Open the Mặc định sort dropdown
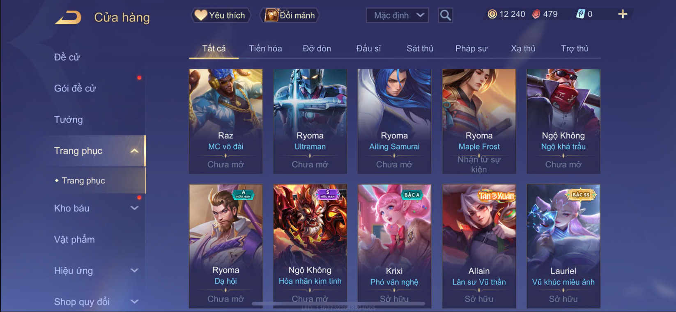The image size is (676, 312). [x=397, y=15]
